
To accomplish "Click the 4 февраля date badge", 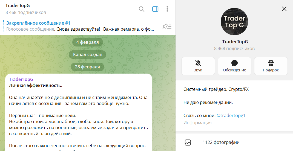I will [87, 42].
